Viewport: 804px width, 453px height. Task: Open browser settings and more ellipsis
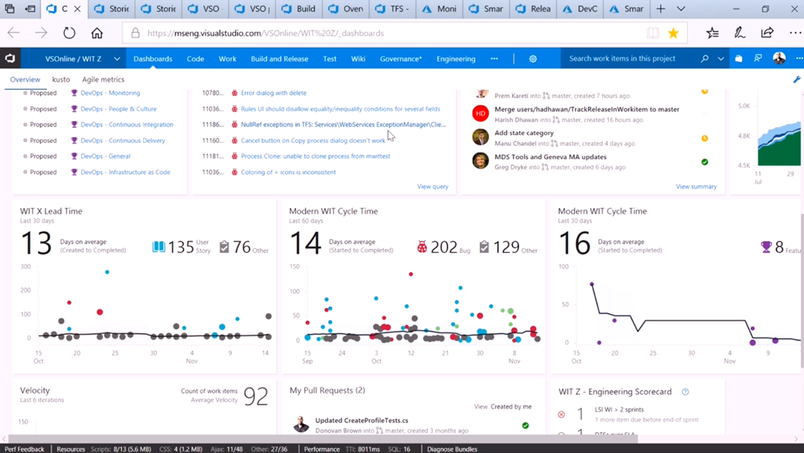(795, 33)
